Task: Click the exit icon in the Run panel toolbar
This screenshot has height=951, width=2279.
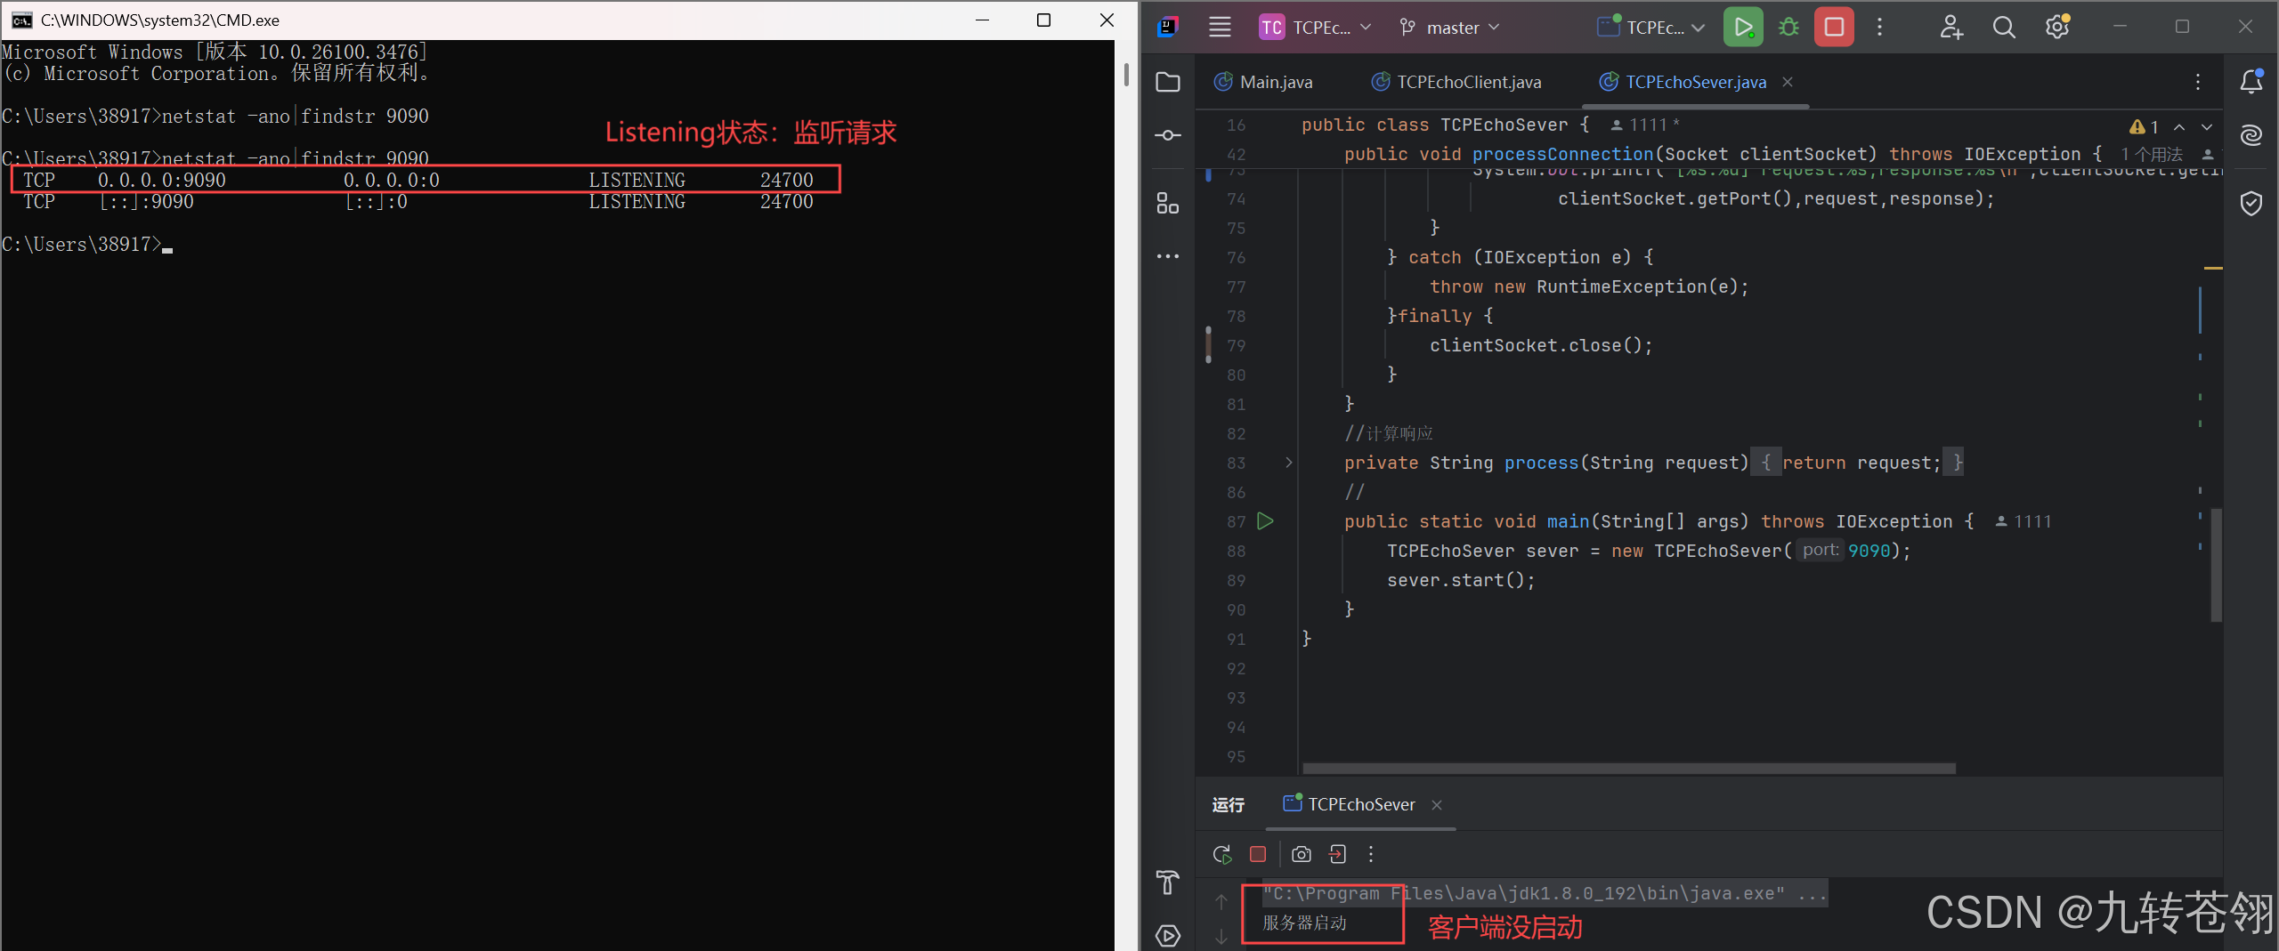Action: 1337,854
